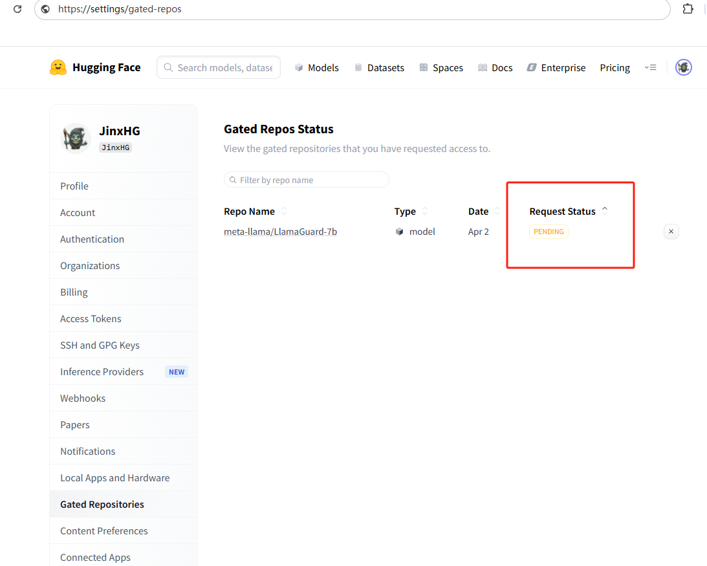Select Profile in the settings sidebar

(123, 186)
